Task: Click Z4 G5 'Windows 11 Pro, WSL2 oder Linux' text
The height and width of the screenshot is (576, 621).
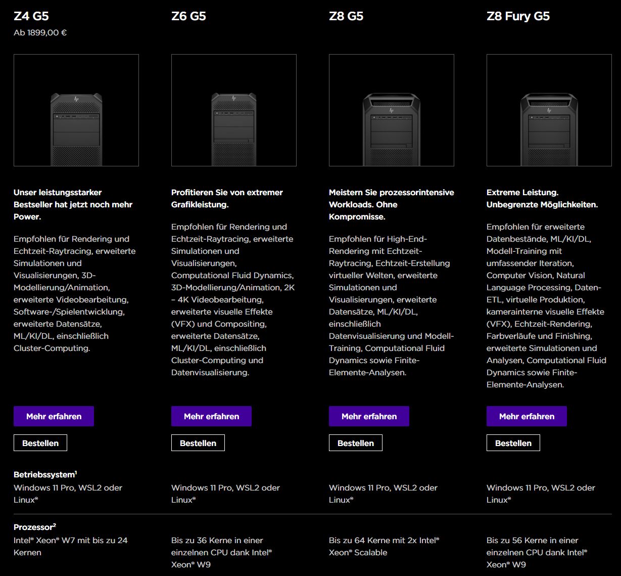Action: tap(68, 494)
